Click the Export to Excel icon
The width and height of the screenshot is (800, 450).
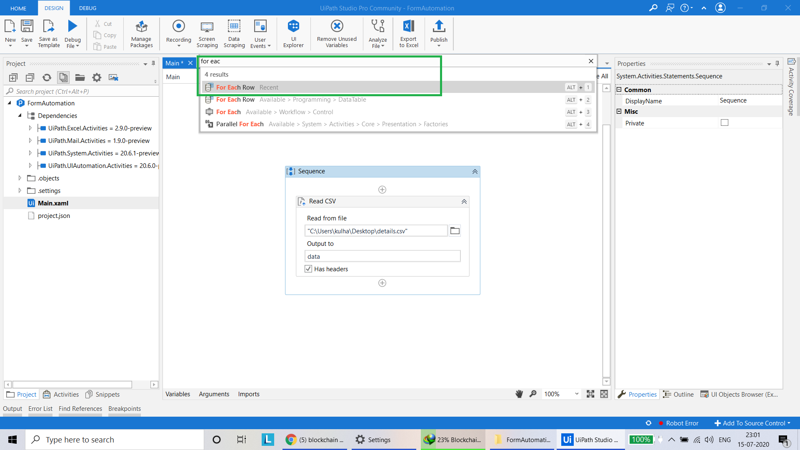pos(408,27)
